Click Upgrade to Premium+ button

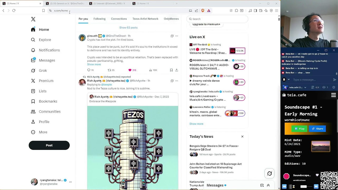point(206,24)
